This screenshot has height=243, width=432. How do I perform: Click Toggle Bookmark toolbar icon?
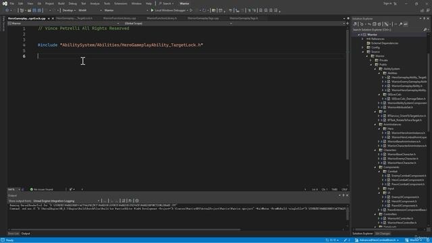[x=261, y=11]
